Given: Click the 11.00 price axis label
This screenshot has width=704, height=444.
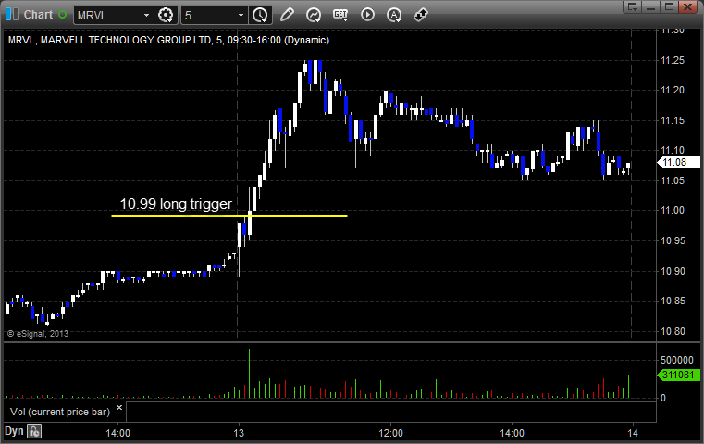Looking at the screenshot, I should [673, 210].
